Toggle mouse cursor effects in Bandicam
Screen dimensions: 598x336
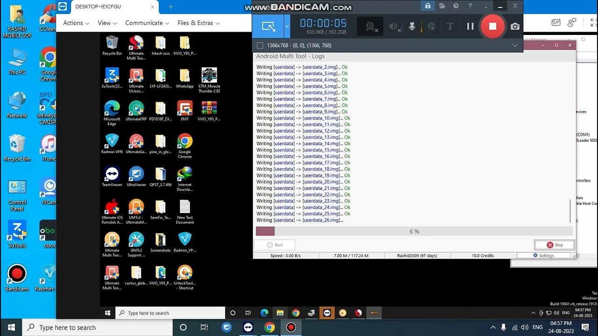pyautogui.click(x=432, y=27)
